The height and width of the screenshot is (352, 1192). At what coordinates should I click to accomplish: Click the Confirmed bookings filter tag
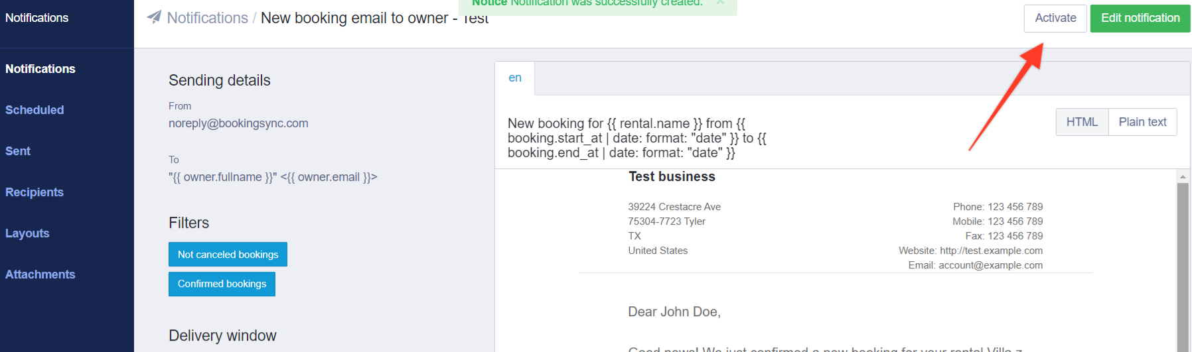pos(222,284)
